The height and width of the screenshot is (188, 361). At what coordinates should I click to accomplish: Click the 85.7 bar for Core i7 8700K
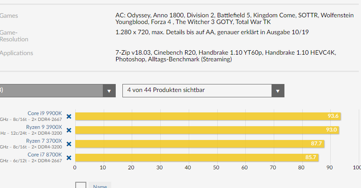[x=197, y=158]
